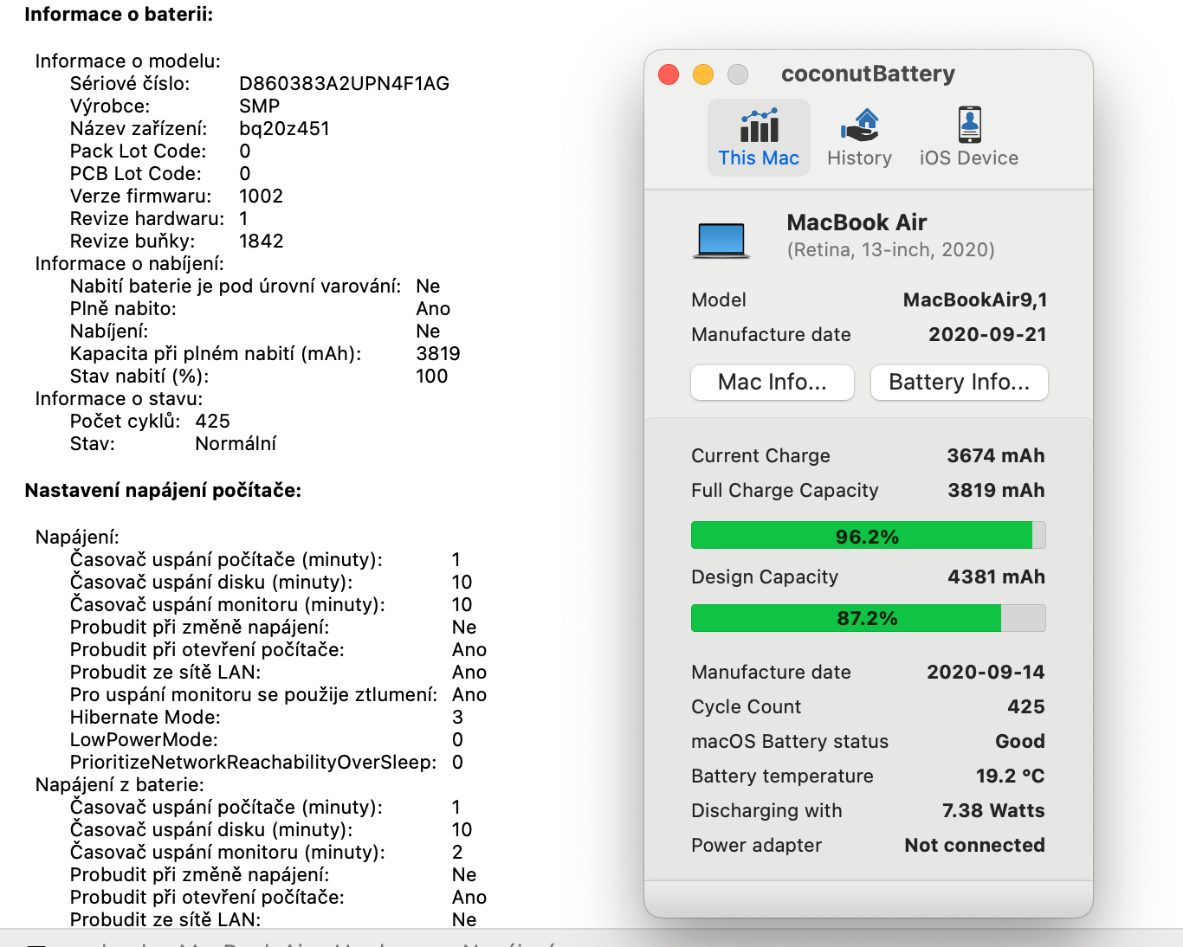Click the firmware version value 1002

[x=261, y=196]
